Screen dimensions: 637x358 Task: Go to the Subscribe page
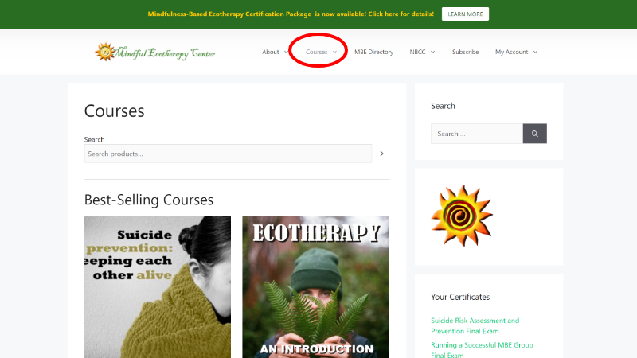[466, 52]
